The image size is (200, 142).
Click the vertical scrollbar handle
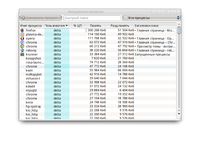179,30
